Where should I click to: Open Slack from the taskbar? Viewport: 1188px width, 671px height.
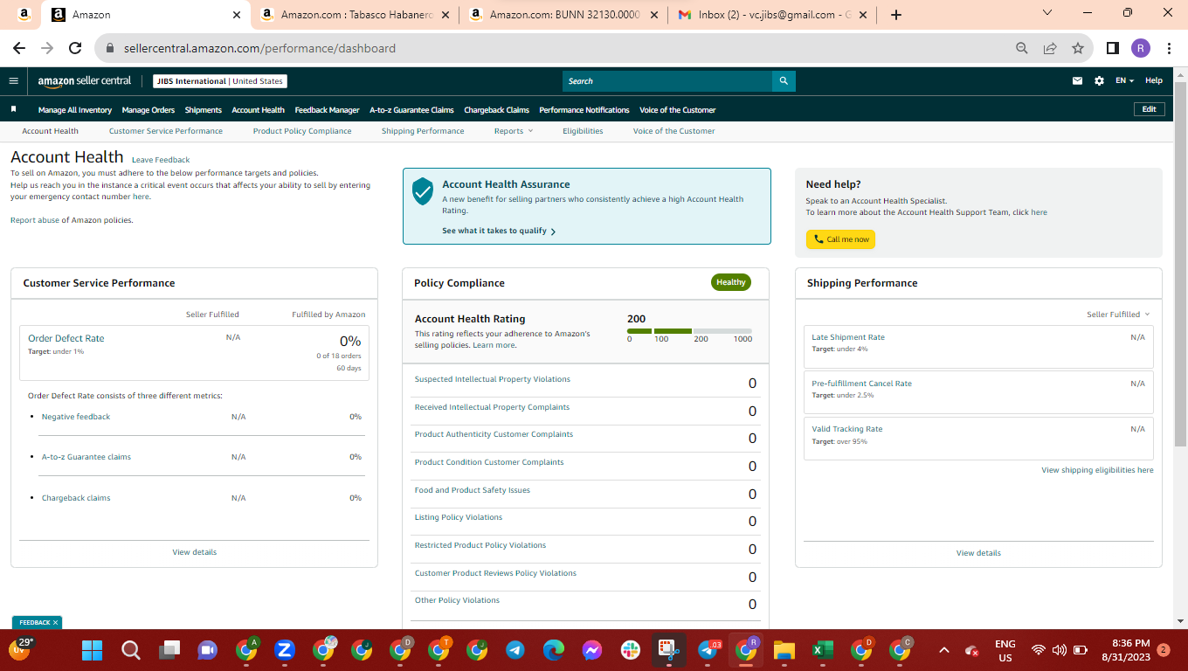coord(631,650)
